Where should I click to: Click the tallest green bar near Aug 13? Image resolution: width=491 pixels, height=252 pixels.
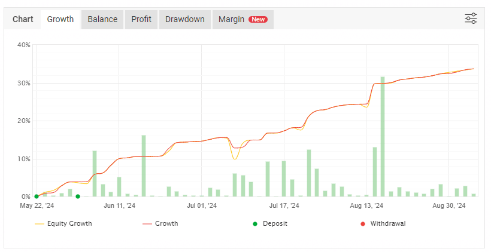coord(383,137)
